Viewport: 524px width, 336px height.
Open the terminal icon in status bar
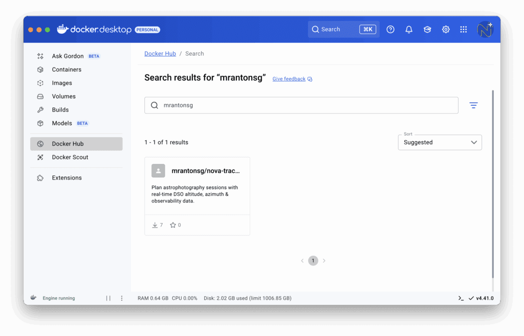click(x=461, y=298)
